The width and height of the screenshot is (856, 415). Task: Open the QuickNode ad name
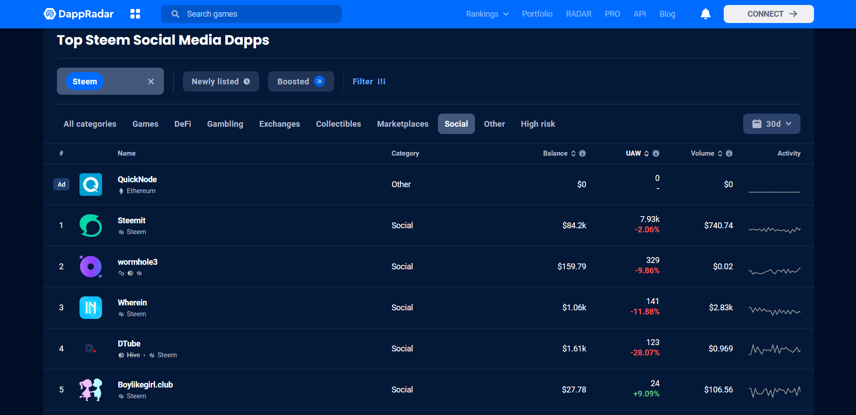[x=137, y=180]
